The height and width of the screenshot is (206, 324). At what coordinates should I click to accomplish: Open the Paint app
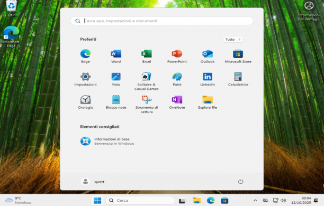tap(177, 79)
